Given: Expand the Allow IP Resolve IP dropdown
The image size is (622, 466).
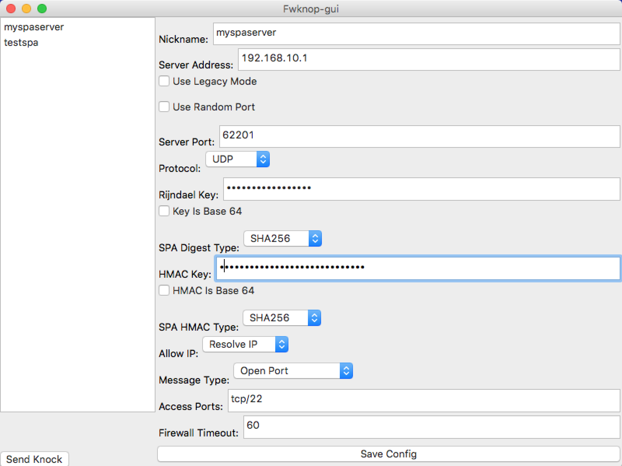Looking at the screenshot, I should 245,344.
